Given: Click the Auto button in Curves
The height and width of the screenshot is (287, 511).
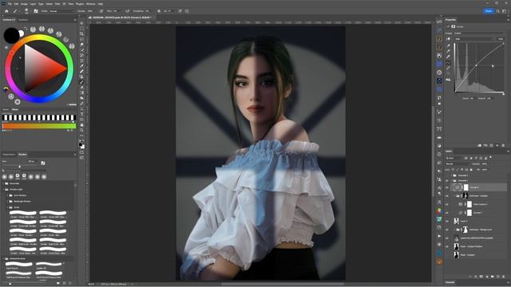Looking at the screenshot, I should (x=501, y=39).
